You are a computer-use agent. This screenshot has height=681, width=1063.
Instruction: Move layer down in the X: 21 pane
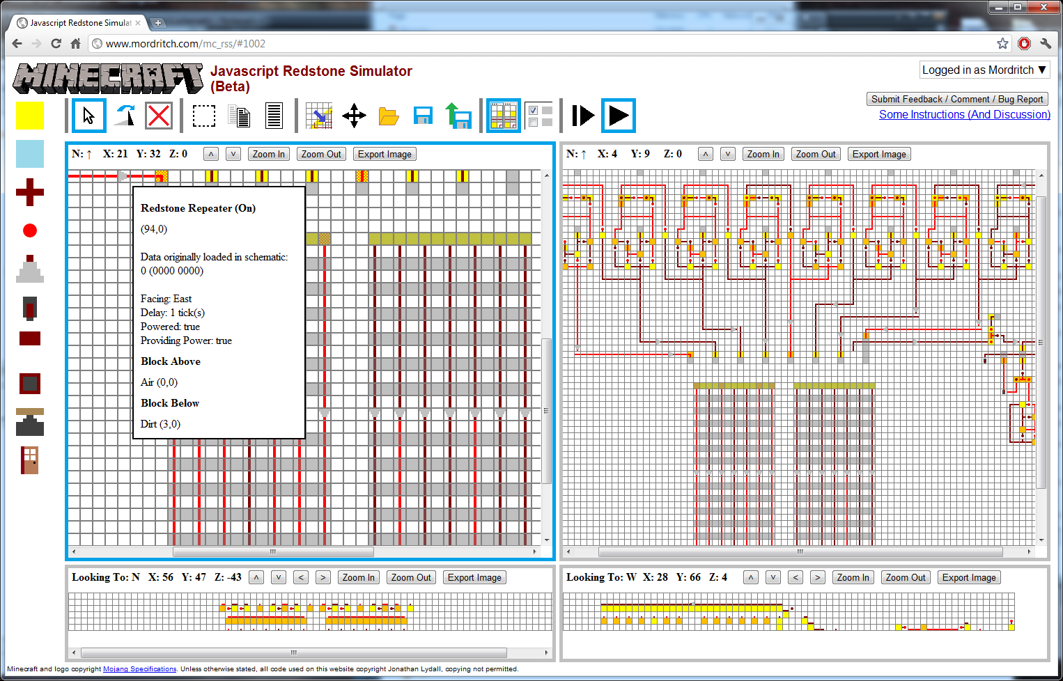coord(233,154)
